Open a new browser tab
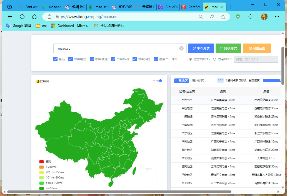The width and height of the screenshot is (287, 196). (231, 7)
